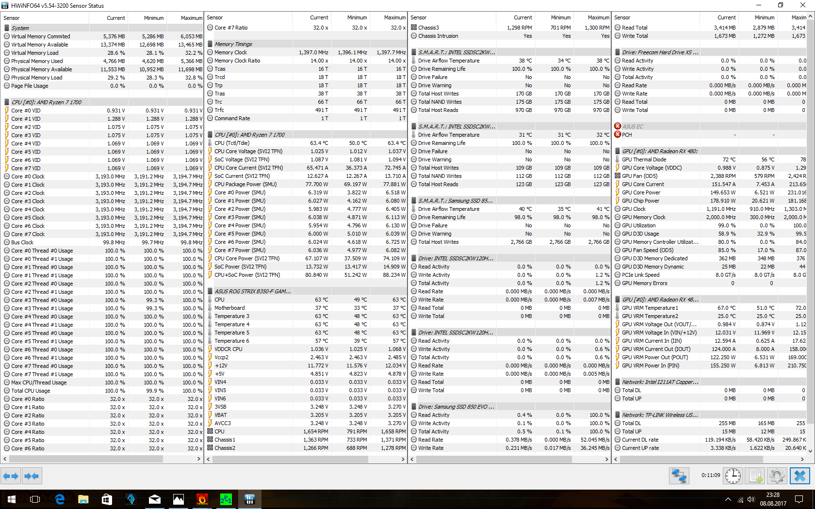
Task: Select CPU Package Power (SMU) row
Action: click(306, 184)
